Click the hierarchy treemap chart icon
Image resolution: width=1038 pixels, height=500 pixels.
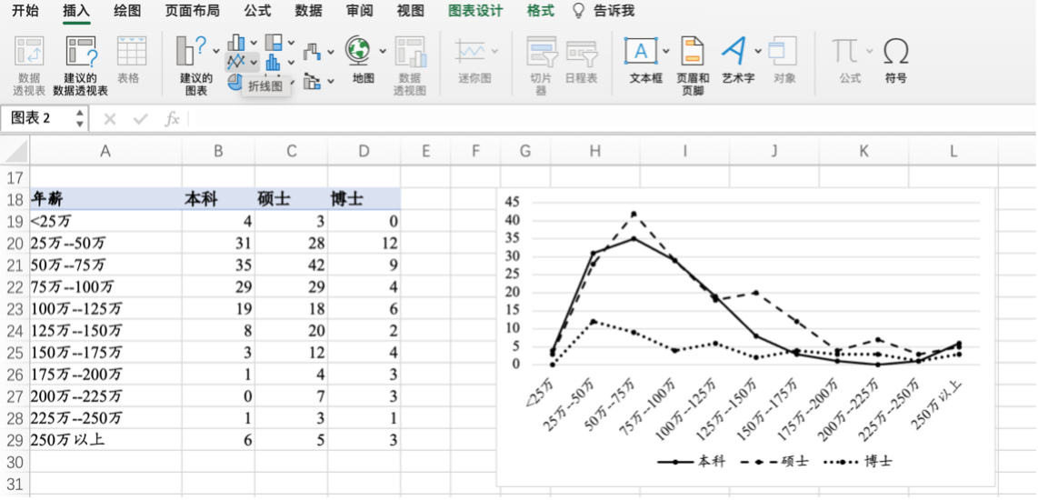click(273, 42)
